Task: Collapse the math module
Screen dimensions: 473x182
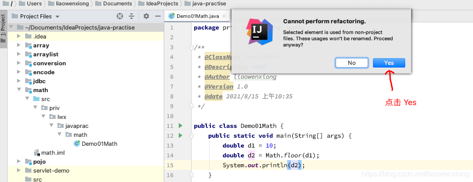Action: coord(19,90)
